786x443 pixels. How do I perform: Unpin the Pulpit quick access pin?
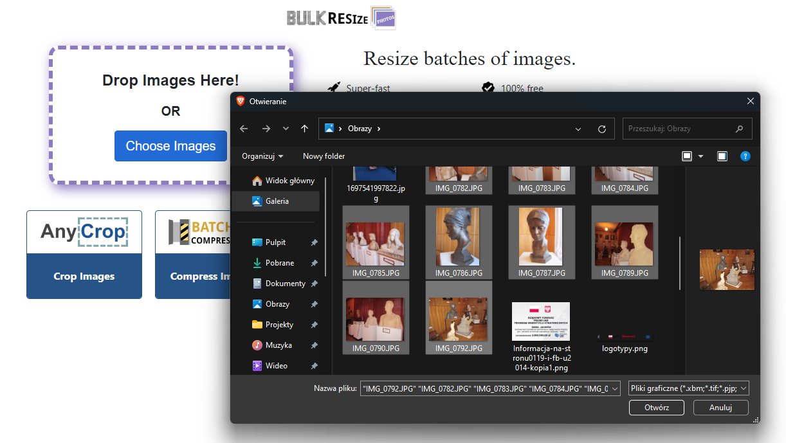tap(314, 242)
